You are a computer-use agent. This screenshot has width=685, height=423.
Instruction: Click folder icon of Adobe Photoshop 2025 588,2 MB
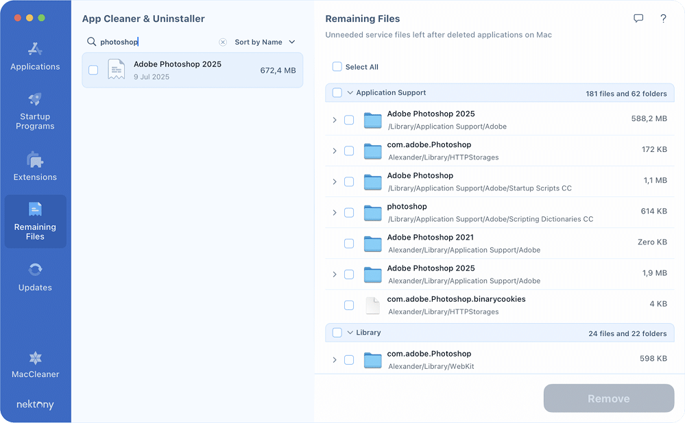click(x=372, y=120)
